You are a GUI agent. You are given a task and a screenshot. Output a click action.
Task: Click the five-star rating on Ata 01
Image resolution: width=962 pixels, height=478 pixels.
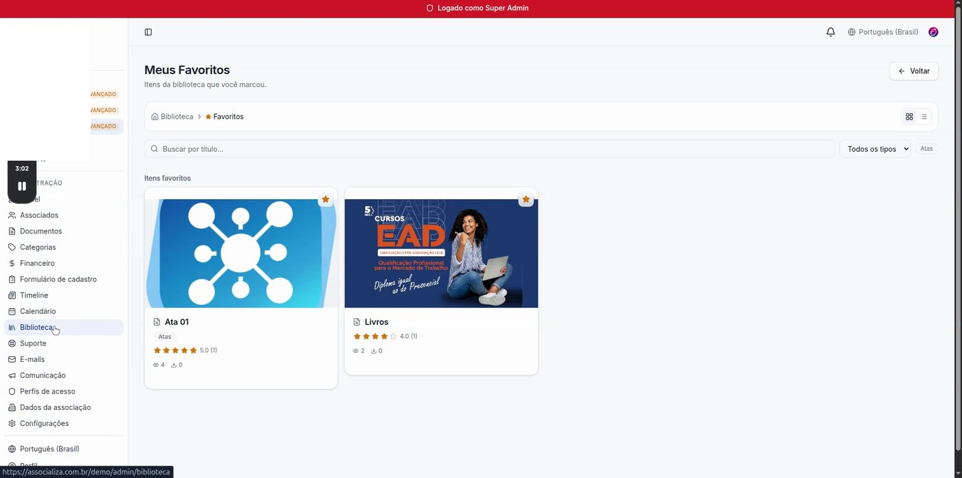pyautogui.click(x=175, y=351)
